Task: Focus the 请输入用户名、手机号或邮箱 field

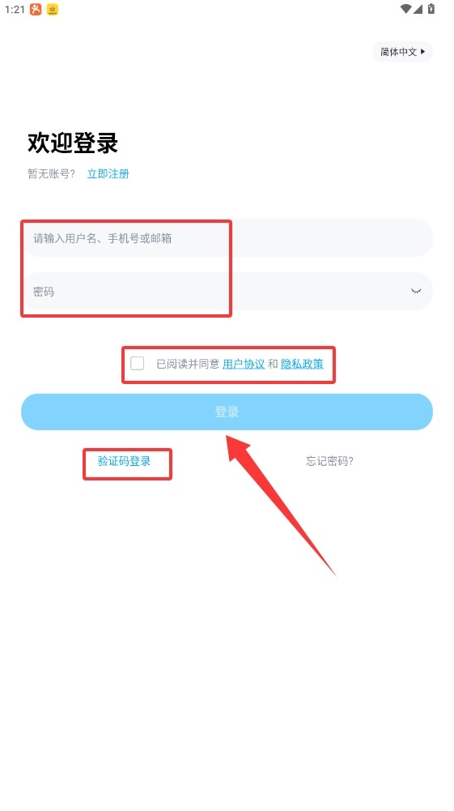Action: coord(227,238)
